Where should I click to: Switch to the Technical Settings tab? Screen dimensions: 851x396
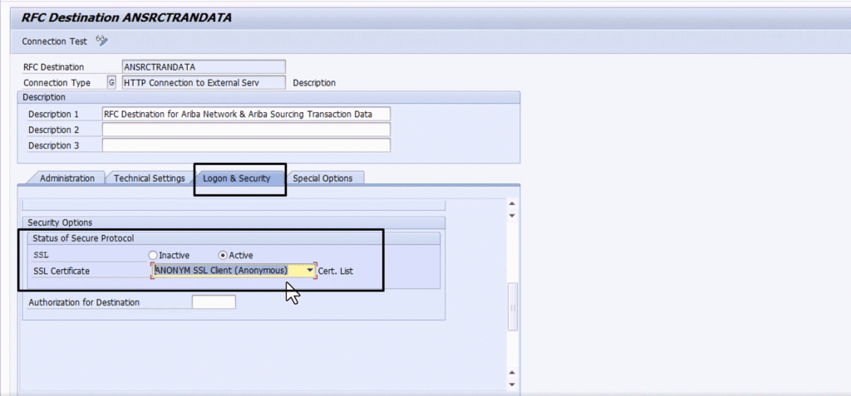pyautogui.click(x=150, y=178)
